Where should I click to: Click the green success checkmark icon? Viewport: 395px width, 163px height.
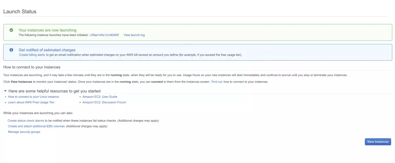[11, 30]
